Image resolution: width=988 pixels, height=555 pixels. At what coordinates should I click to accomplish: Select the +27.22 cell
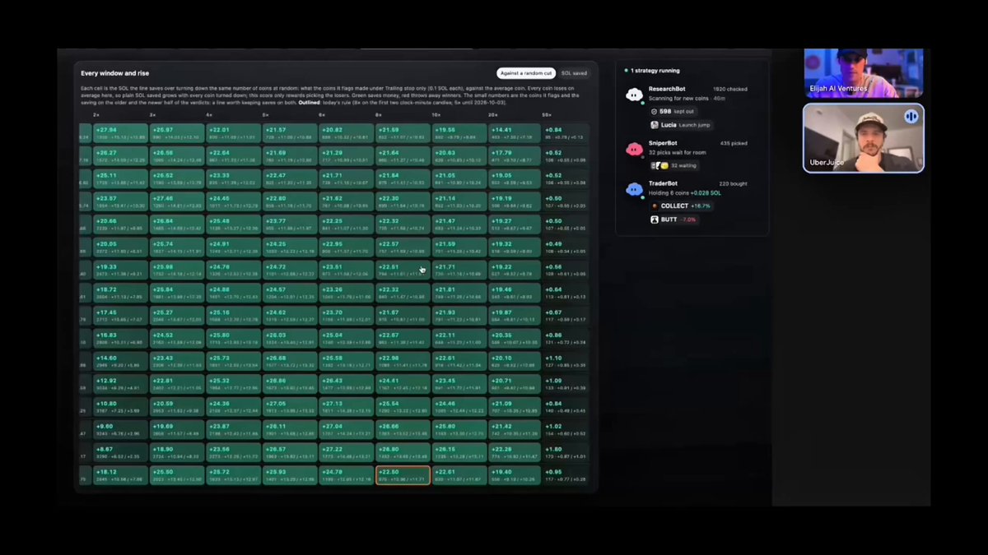point(346,452)
